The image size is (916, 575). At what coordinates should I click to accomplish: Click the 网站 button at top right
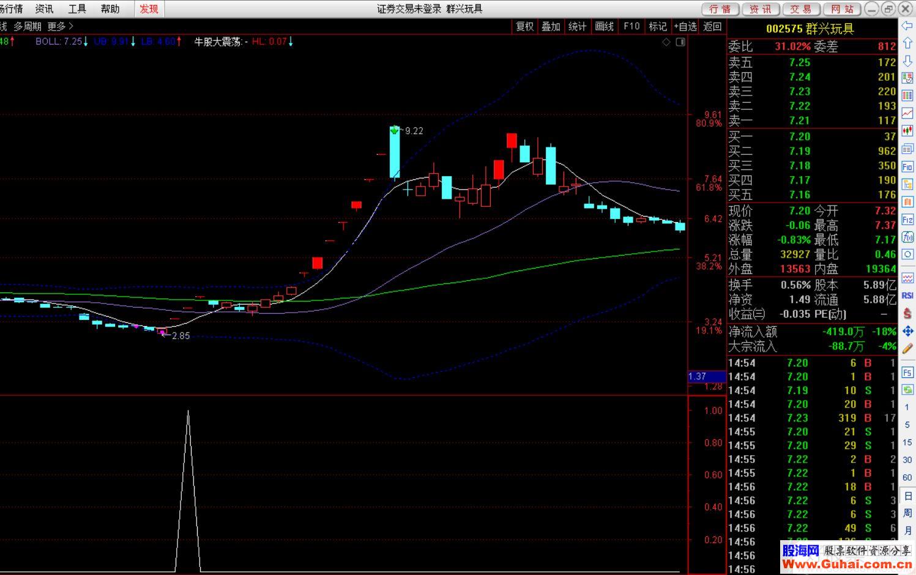pos(842,9)
